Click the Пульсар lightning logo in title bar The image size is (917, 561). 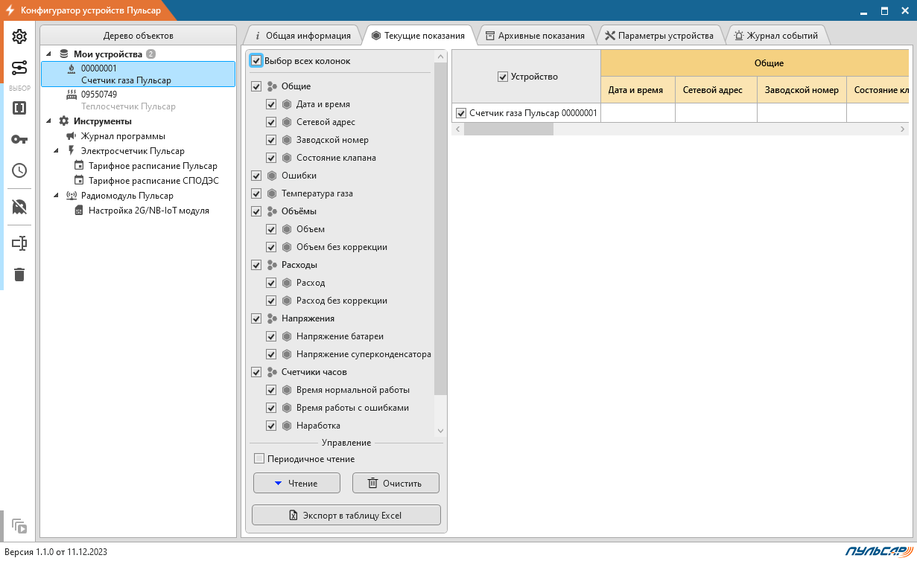point(10,10)
